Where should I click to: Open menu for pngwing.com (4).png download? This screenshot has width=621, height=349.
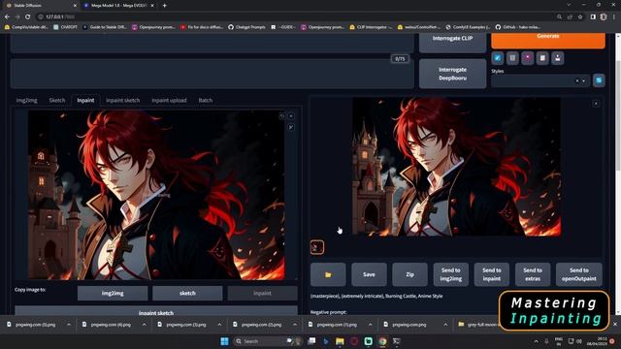point(144,324)
